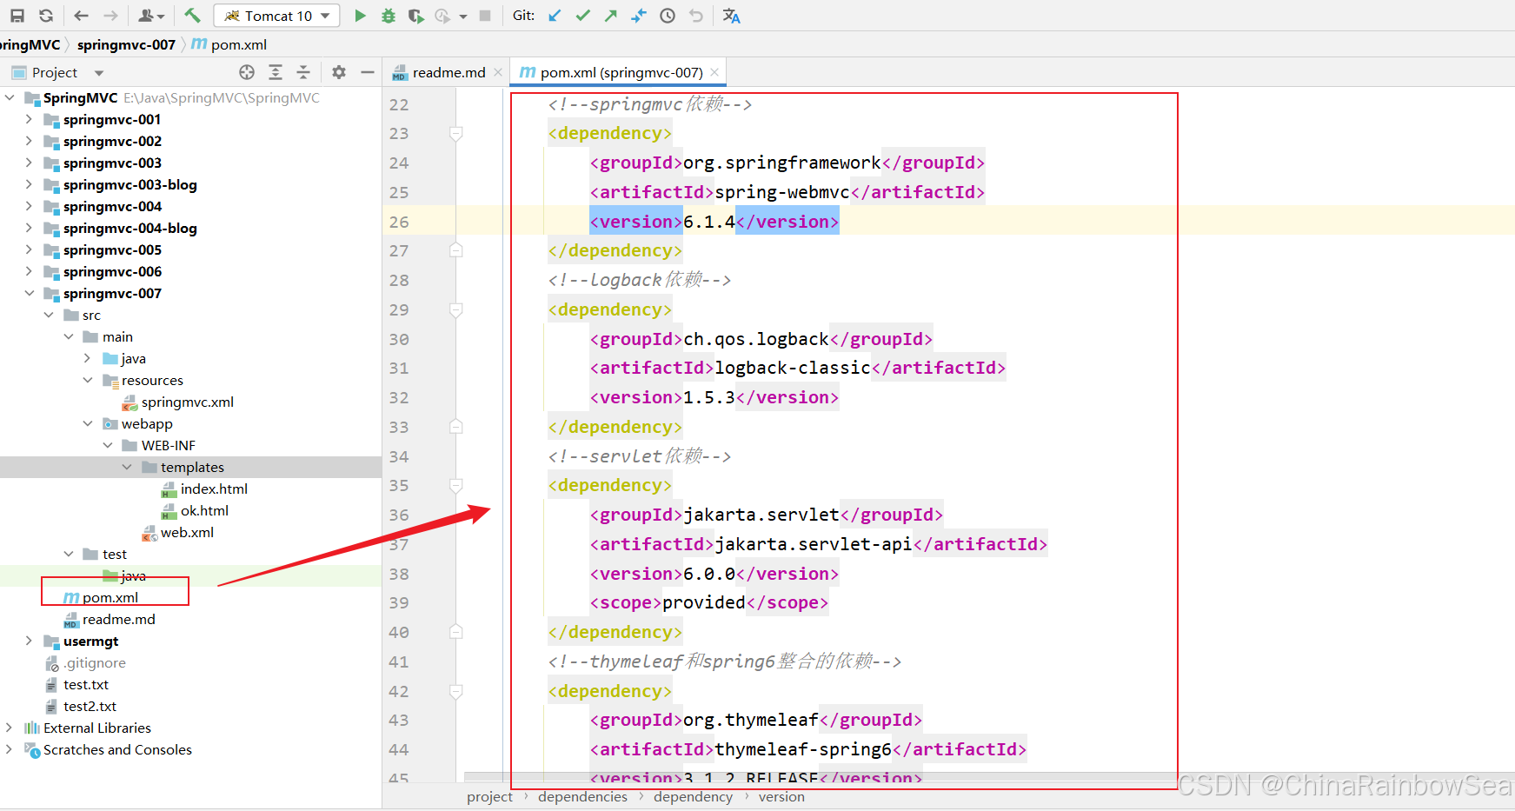Expand the java folder under main

[88, 358]
